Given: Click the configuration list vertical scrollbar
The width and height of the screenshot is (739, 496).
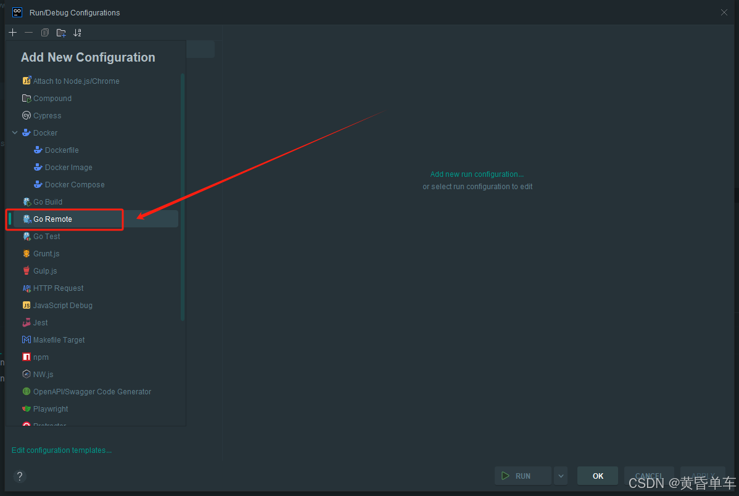Looking at the screenshot, I should click(183, 197).
